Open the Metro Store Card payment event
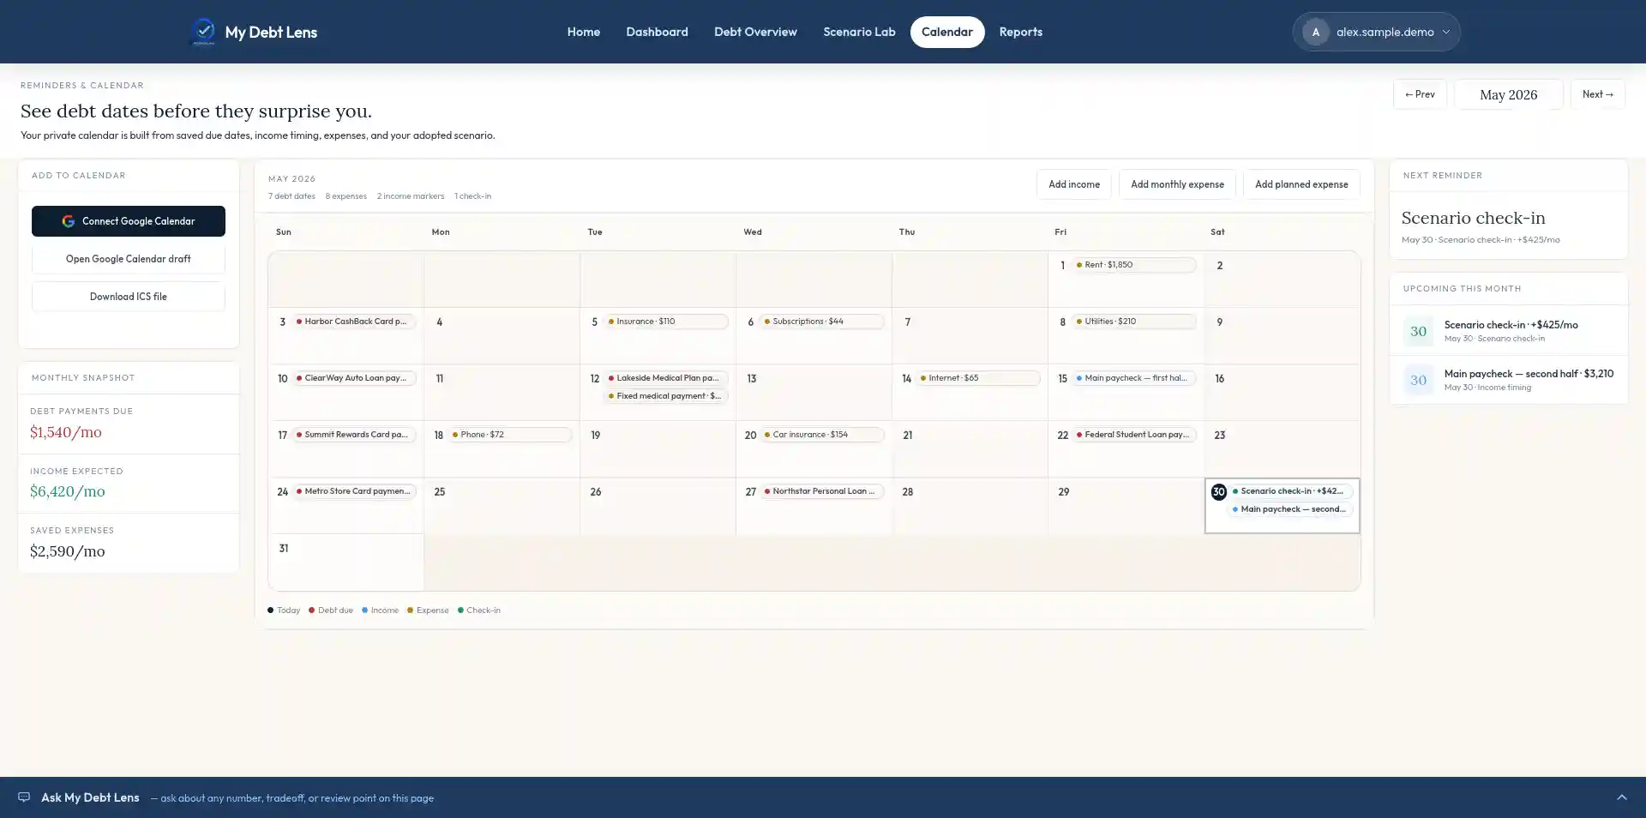 point(354,491)
